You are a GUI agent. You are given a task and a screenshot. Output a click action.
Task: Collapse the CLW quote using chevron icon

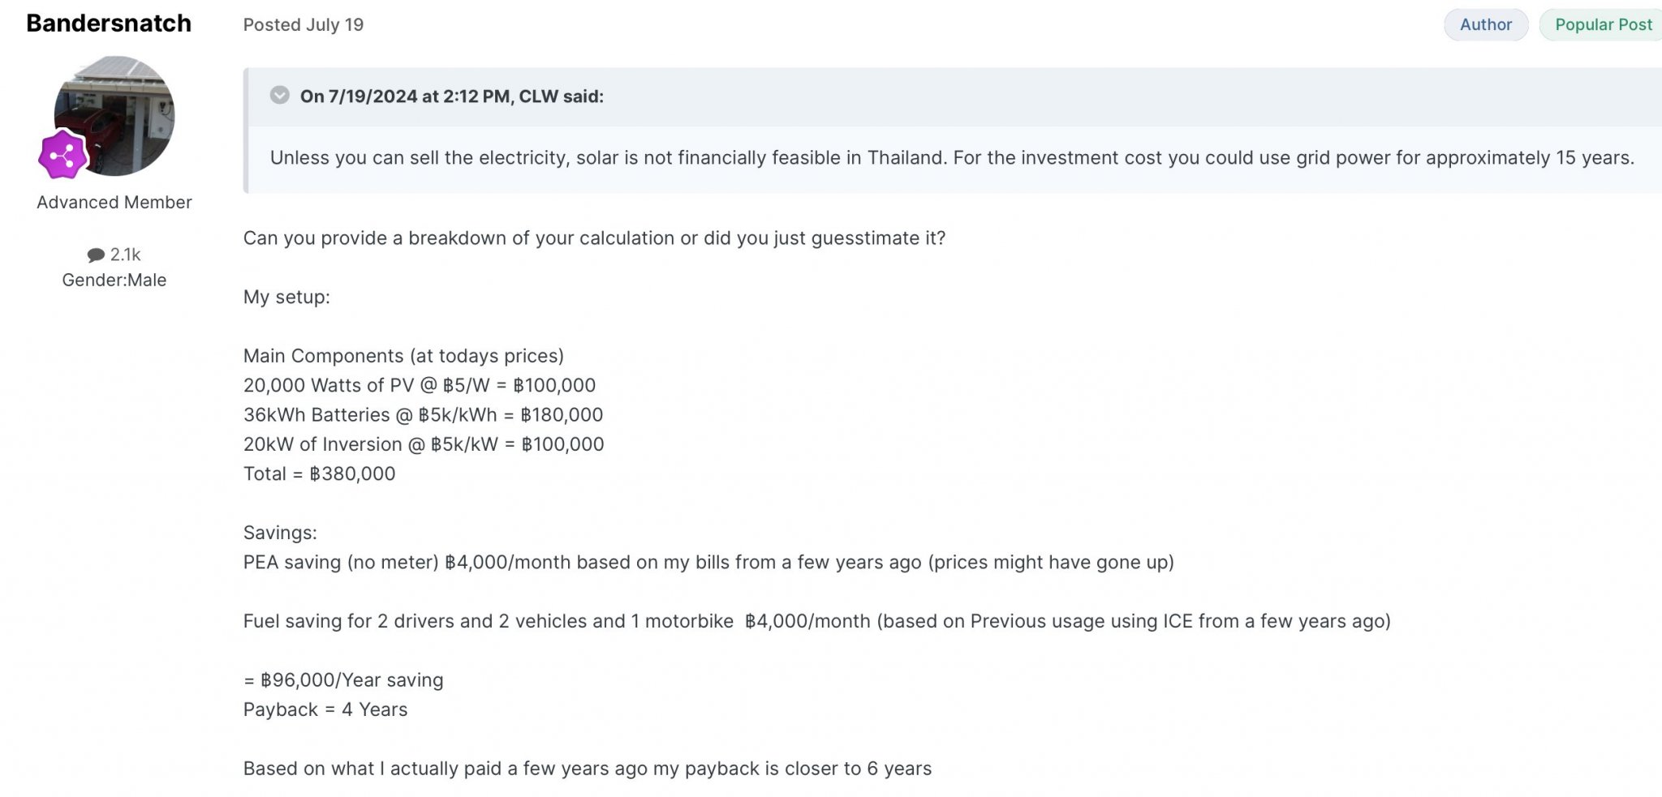279,96
